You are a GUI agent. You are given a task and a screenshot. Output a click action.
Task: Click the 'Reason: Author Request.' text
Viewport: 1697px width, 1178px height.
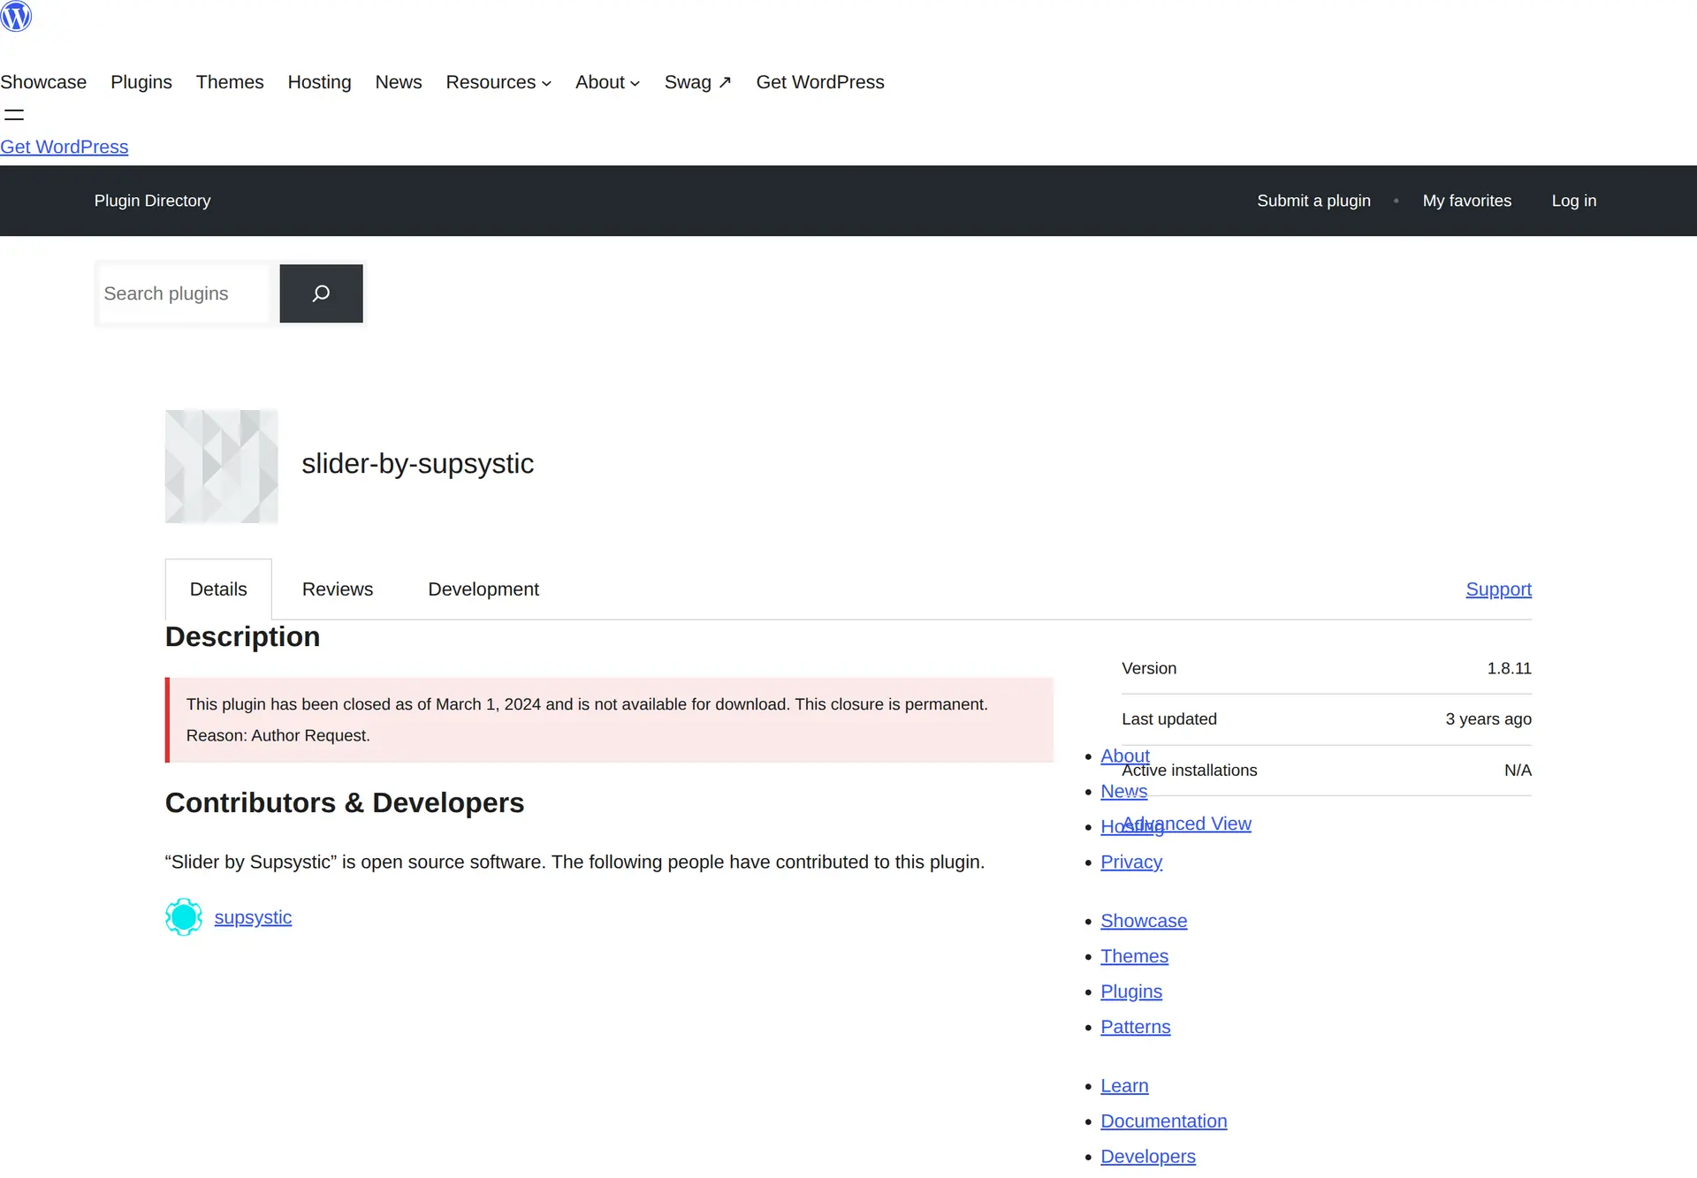pyautogui.click(x=278, y=735)
